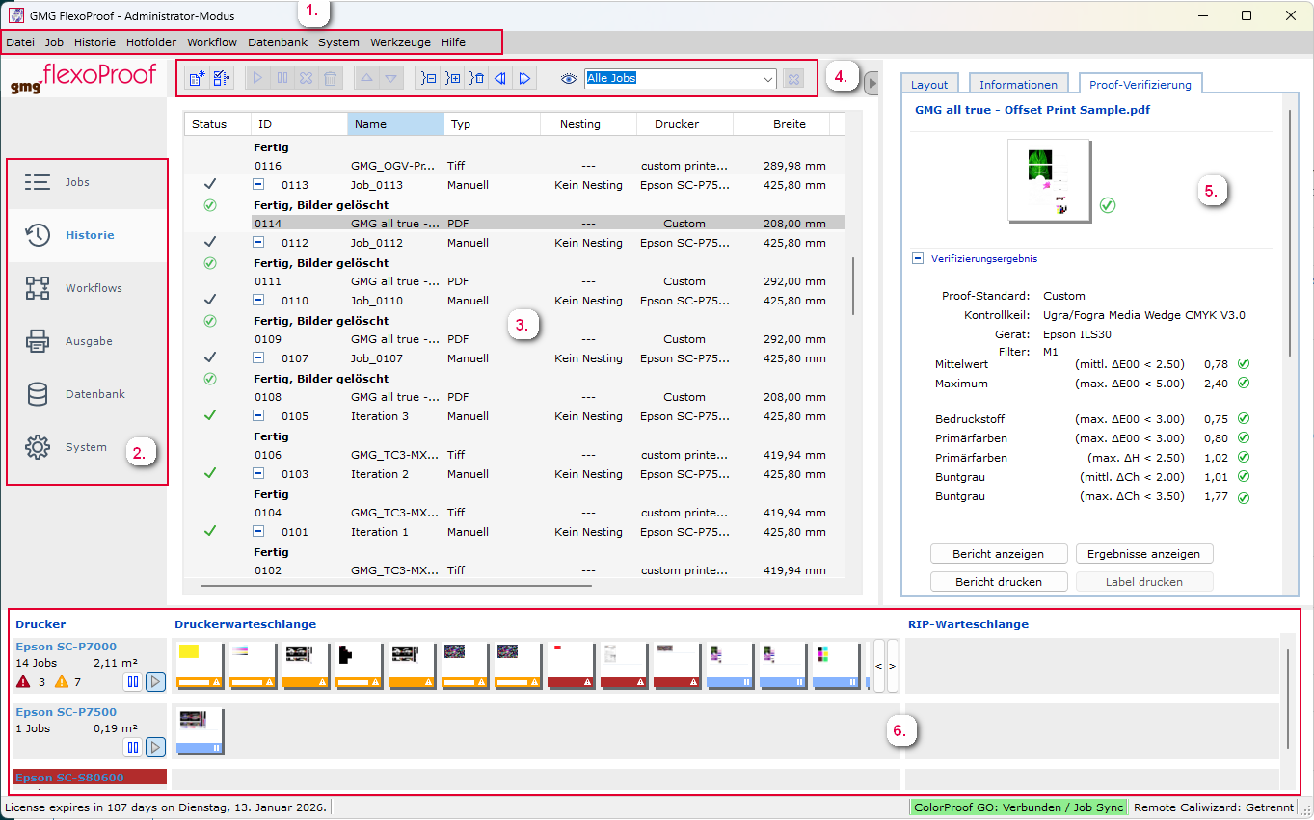Click the Epson SC-P7000 printer name
This screenshot has height=820, width=1314.
(x=66, y=648)
